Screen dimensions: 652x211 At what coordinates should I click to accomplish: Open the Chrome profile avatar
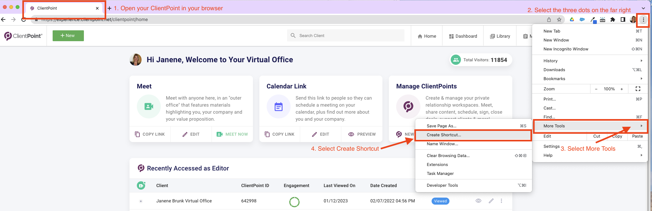[x=633, y=20]
